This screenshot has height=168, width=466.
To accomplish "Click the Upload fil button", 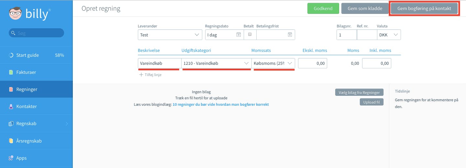I will pyautogui.click(x=371, y=102).
